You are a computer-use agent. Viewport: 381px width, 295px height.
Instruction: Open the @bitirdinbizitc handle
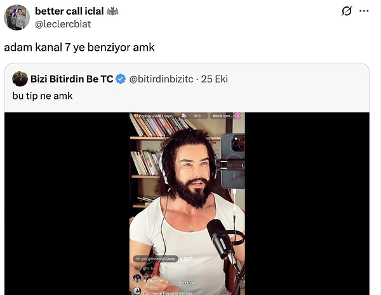161,79
